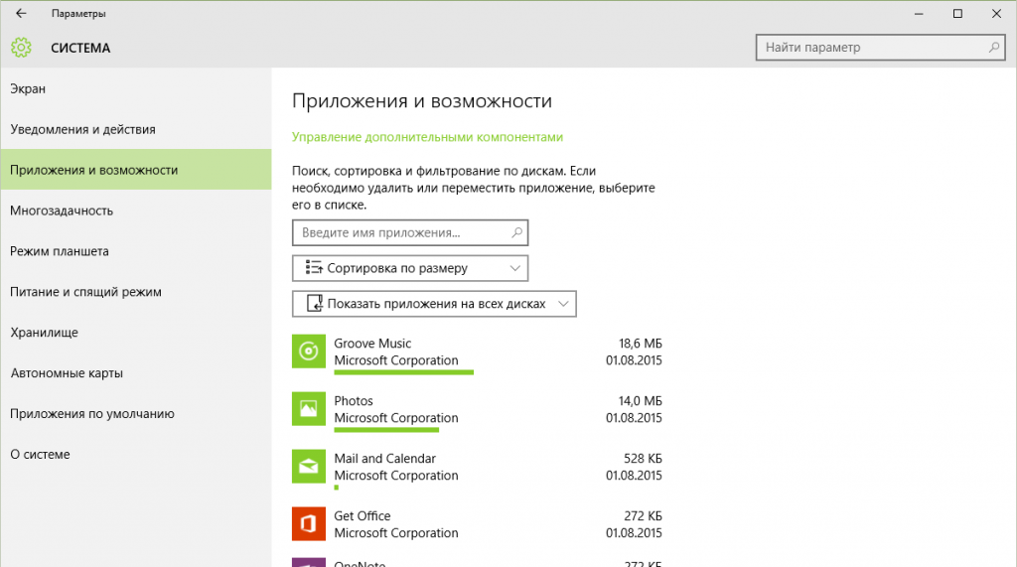Open Показать приложения на всех дисках dropdown
The image size is (1017, 567).
(x=434, y=304)
